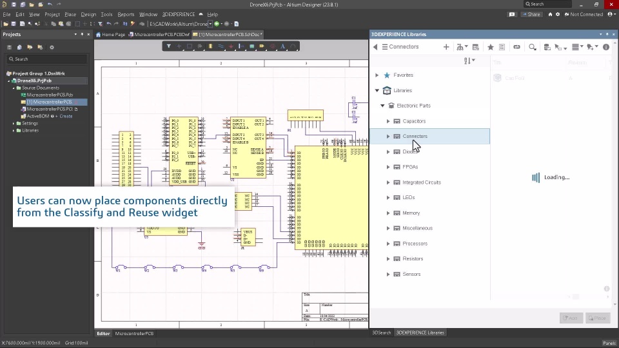Click the place wire icon in active bar

click(221, 46)
